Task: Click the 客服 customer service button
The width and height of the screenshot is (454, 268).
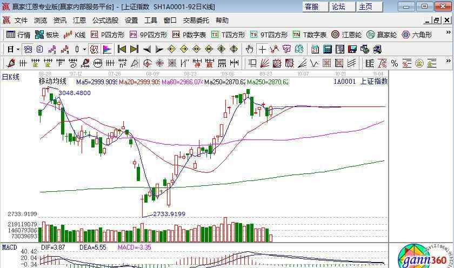Action: (315, 6)
